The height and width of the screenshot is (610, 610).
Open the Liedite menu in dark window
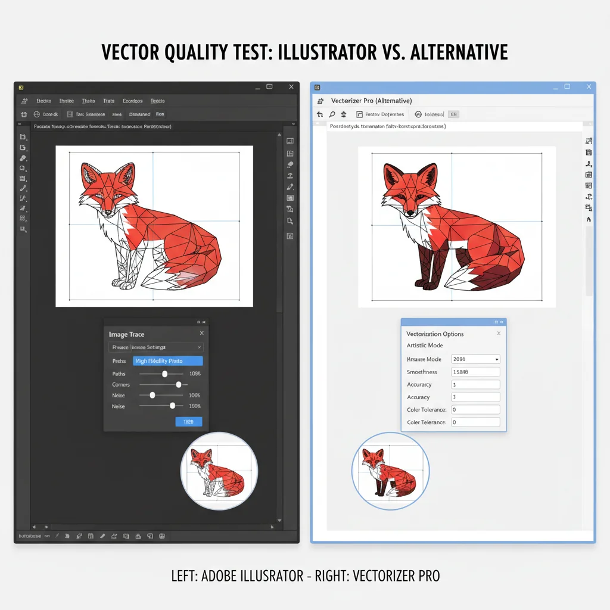tap(43, 101)
